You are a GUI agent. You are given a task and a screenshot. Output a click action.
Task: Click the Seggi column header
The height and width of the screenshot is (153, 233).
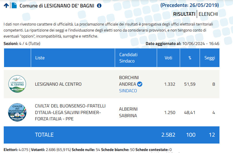click(x=210, y=58)
